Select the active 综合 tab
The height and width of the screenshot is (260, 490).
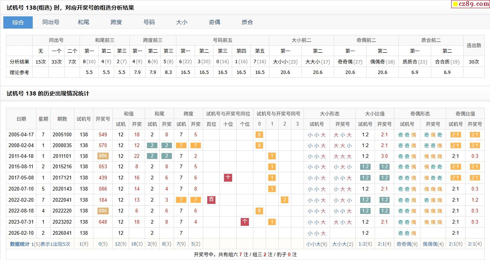click(18, 22)
